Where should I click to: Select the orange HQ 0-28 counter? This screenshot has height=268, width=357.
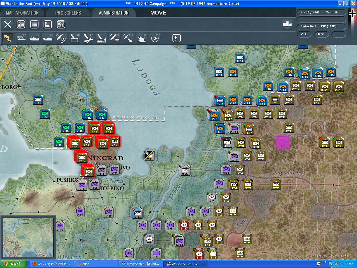[x=233, y=72]
